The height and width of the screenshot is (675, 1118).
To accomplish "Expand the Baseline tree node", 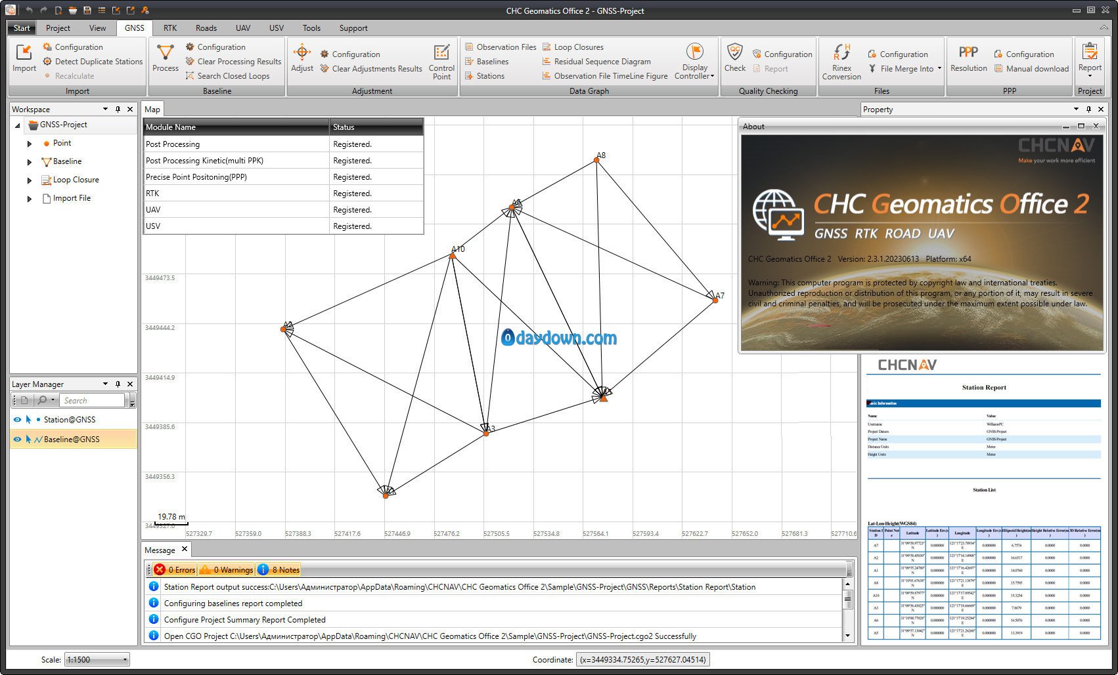I will pos(29,162).
